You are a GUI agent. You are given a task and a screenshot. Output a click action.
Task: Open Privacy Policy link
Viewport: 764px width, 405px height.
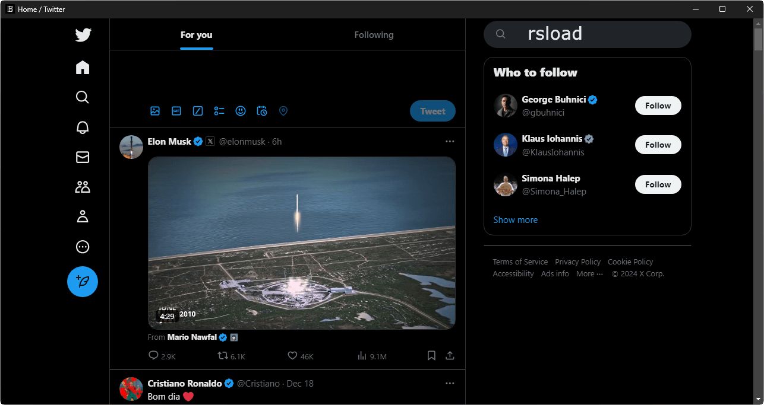tap(578, 262)
